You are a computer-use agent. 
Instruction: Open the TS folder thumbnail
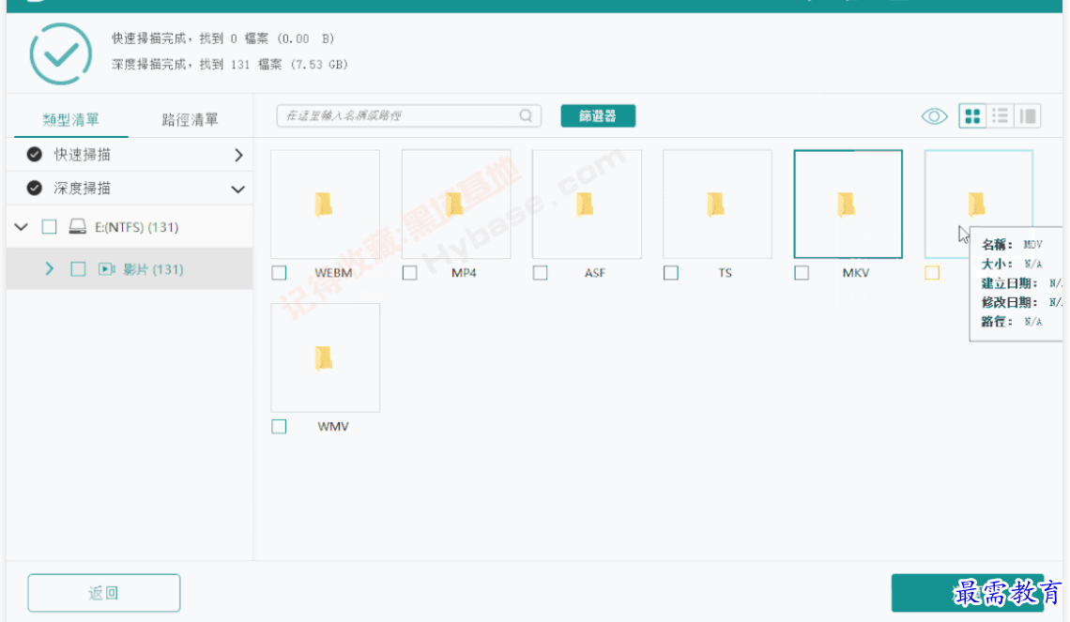717,204
